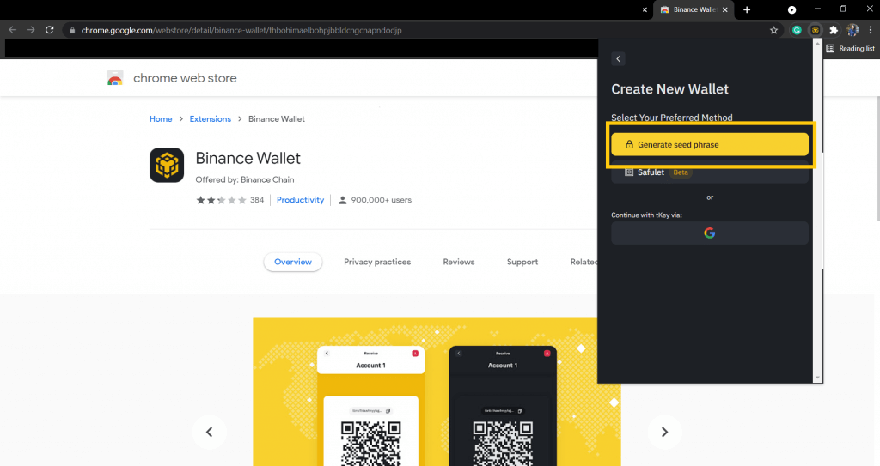Screen dimensions: 880x466
Task: Click the address bar URL
Action: [x=241, y=30]
